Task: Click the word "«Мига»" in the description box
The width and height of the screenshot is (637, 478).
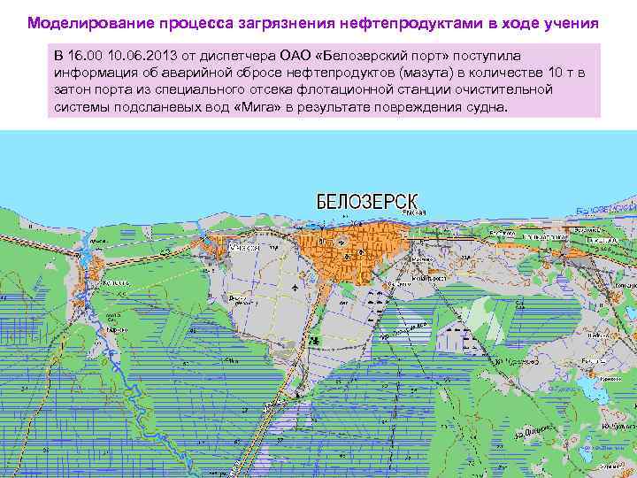Action: [257, 107]
